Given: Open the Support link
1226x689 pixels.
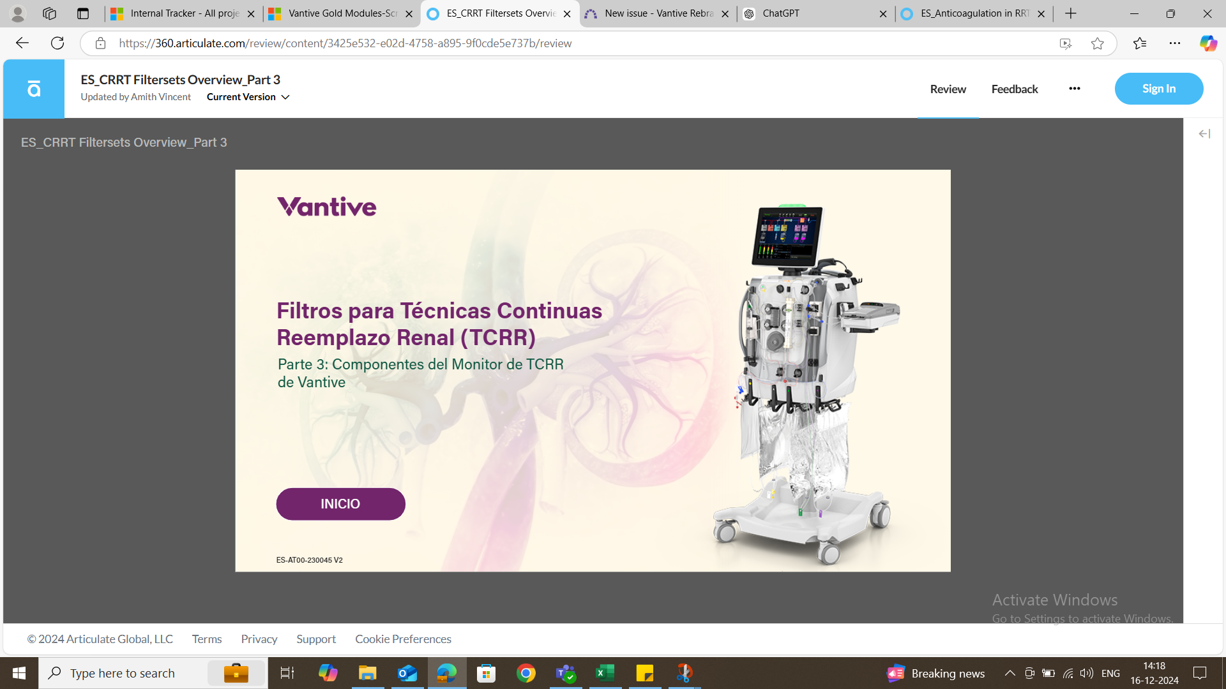Looking at the screenshot, I should pos(316,639).
